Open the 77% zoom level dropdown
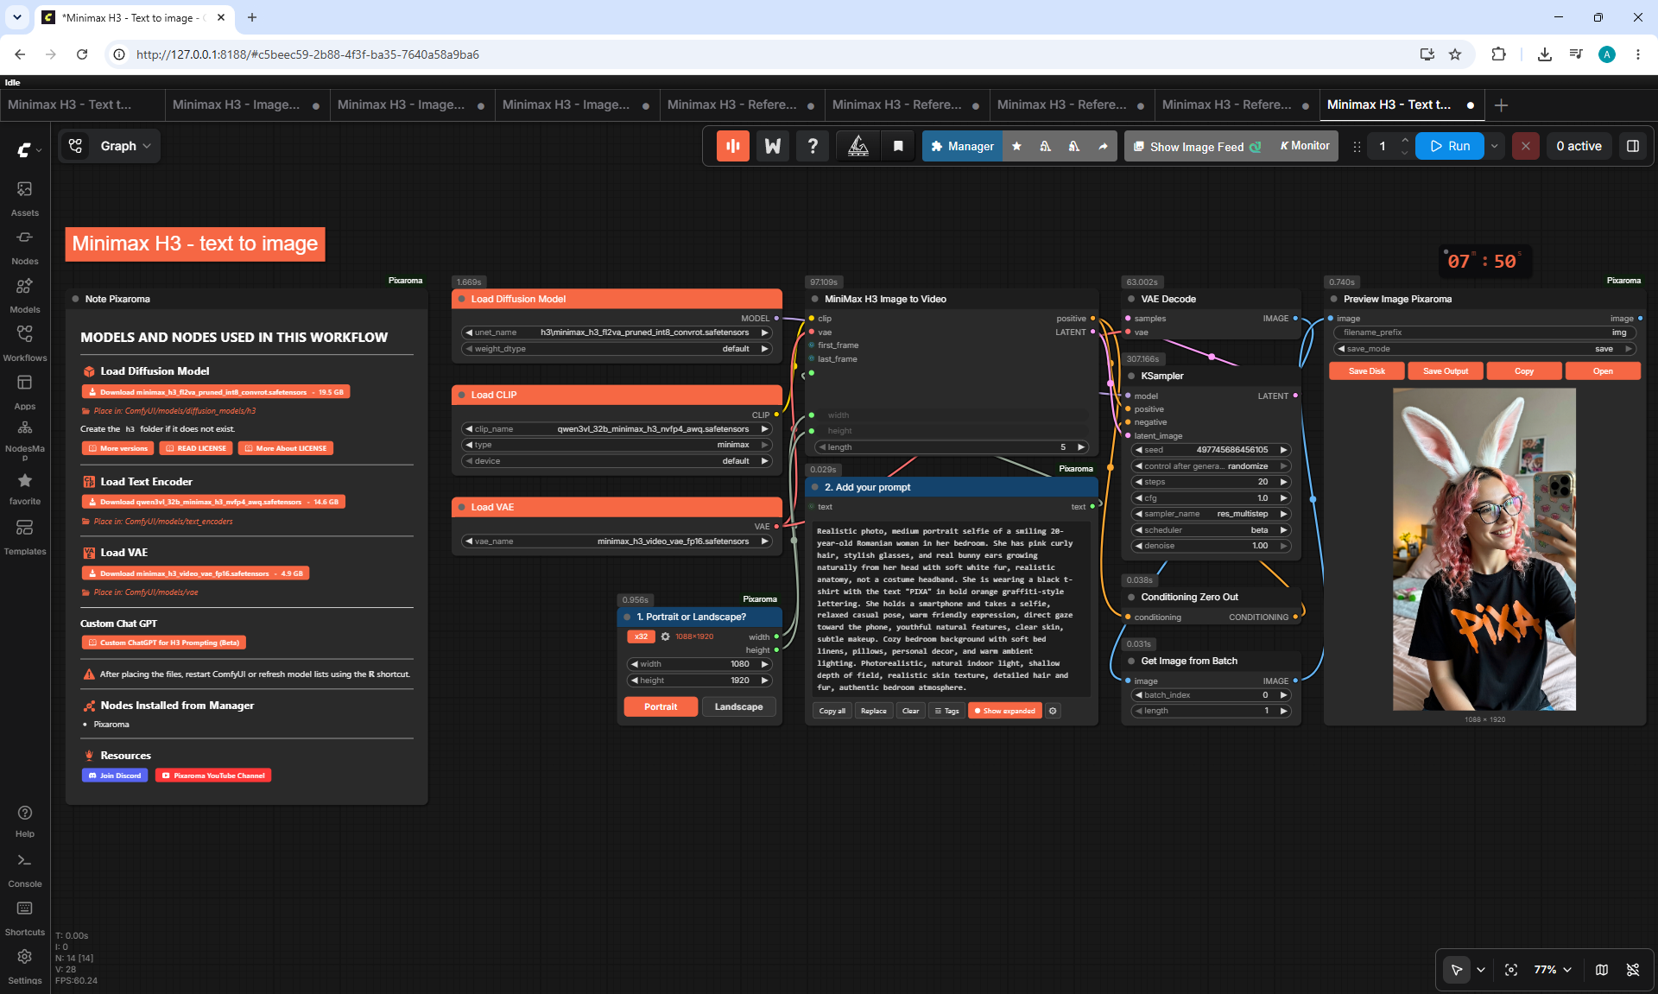Viewport: 1658px width, 994px height. [x=1553, y=970]
